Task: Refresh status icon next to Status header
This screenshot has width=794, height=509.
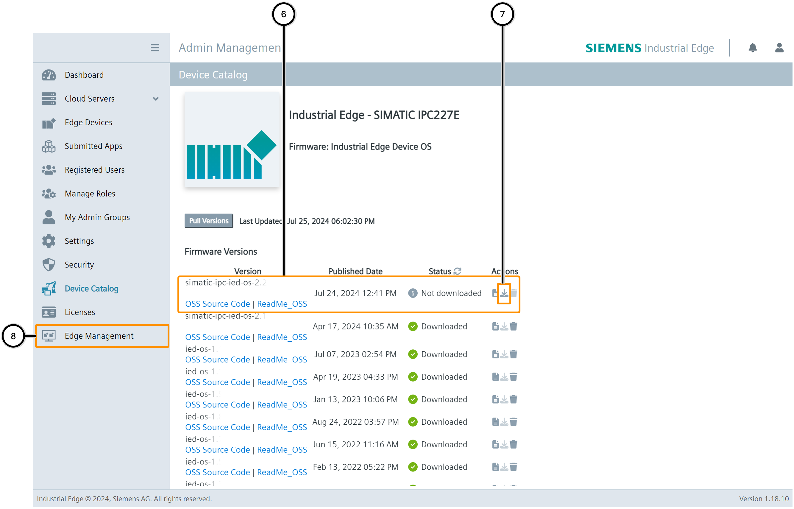Action: [457, 271]
